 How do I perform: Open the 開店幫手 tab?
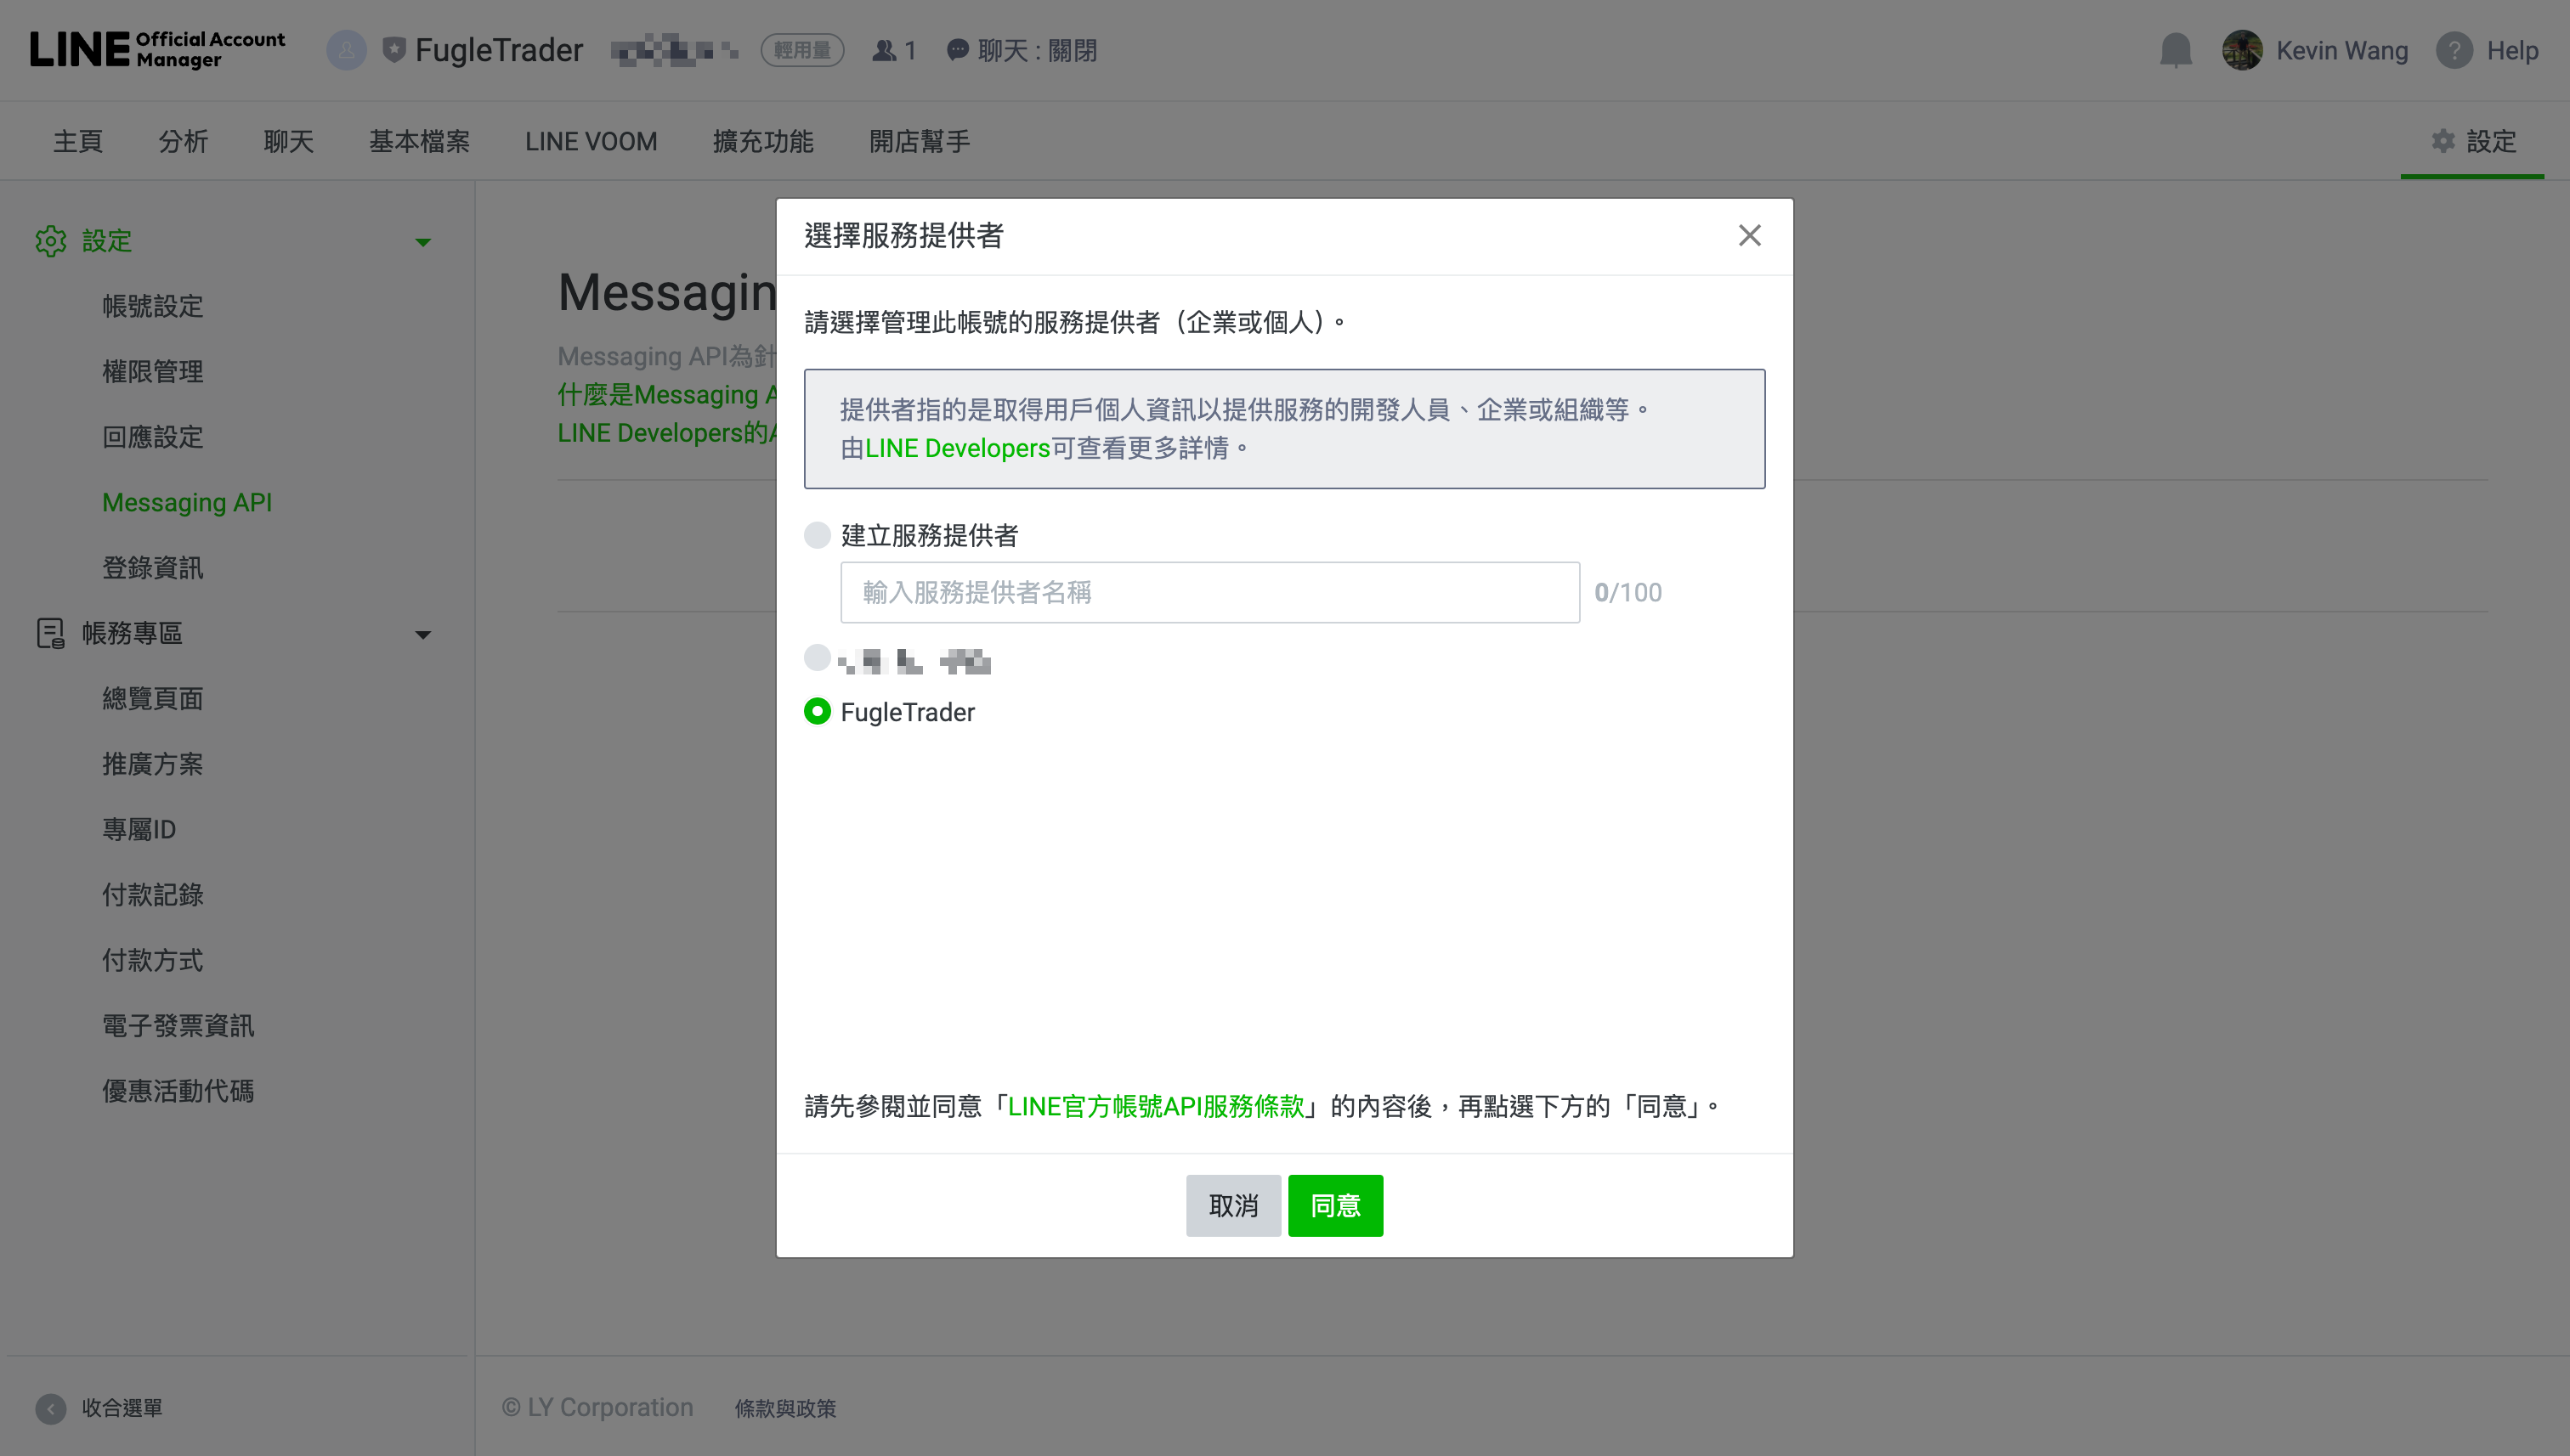pyautogui.click(x=920, y=141)
